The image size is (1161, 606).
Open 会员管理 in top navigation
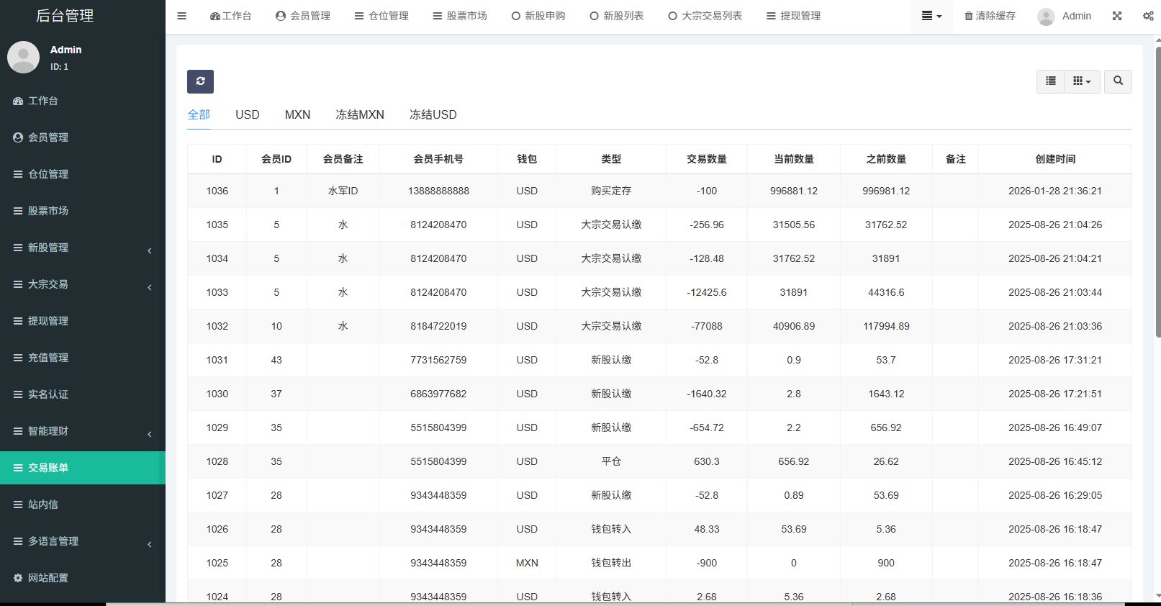point(303,16)
